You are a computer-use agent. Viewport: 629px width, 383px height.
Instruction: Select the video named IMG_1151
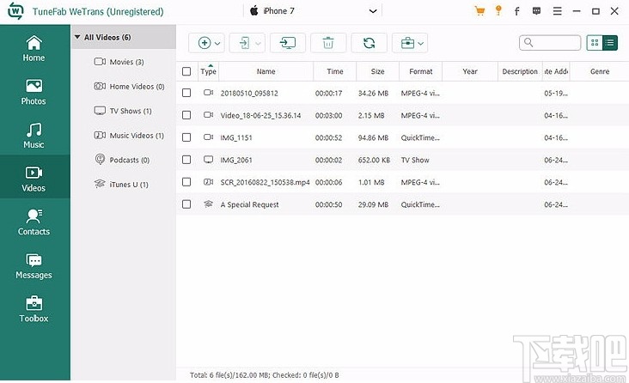coord(236,137)
